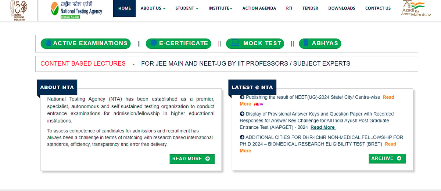
Task: Select the laptop icon in Mock Test
Action: pyautogui.click(x=235, y=43)
